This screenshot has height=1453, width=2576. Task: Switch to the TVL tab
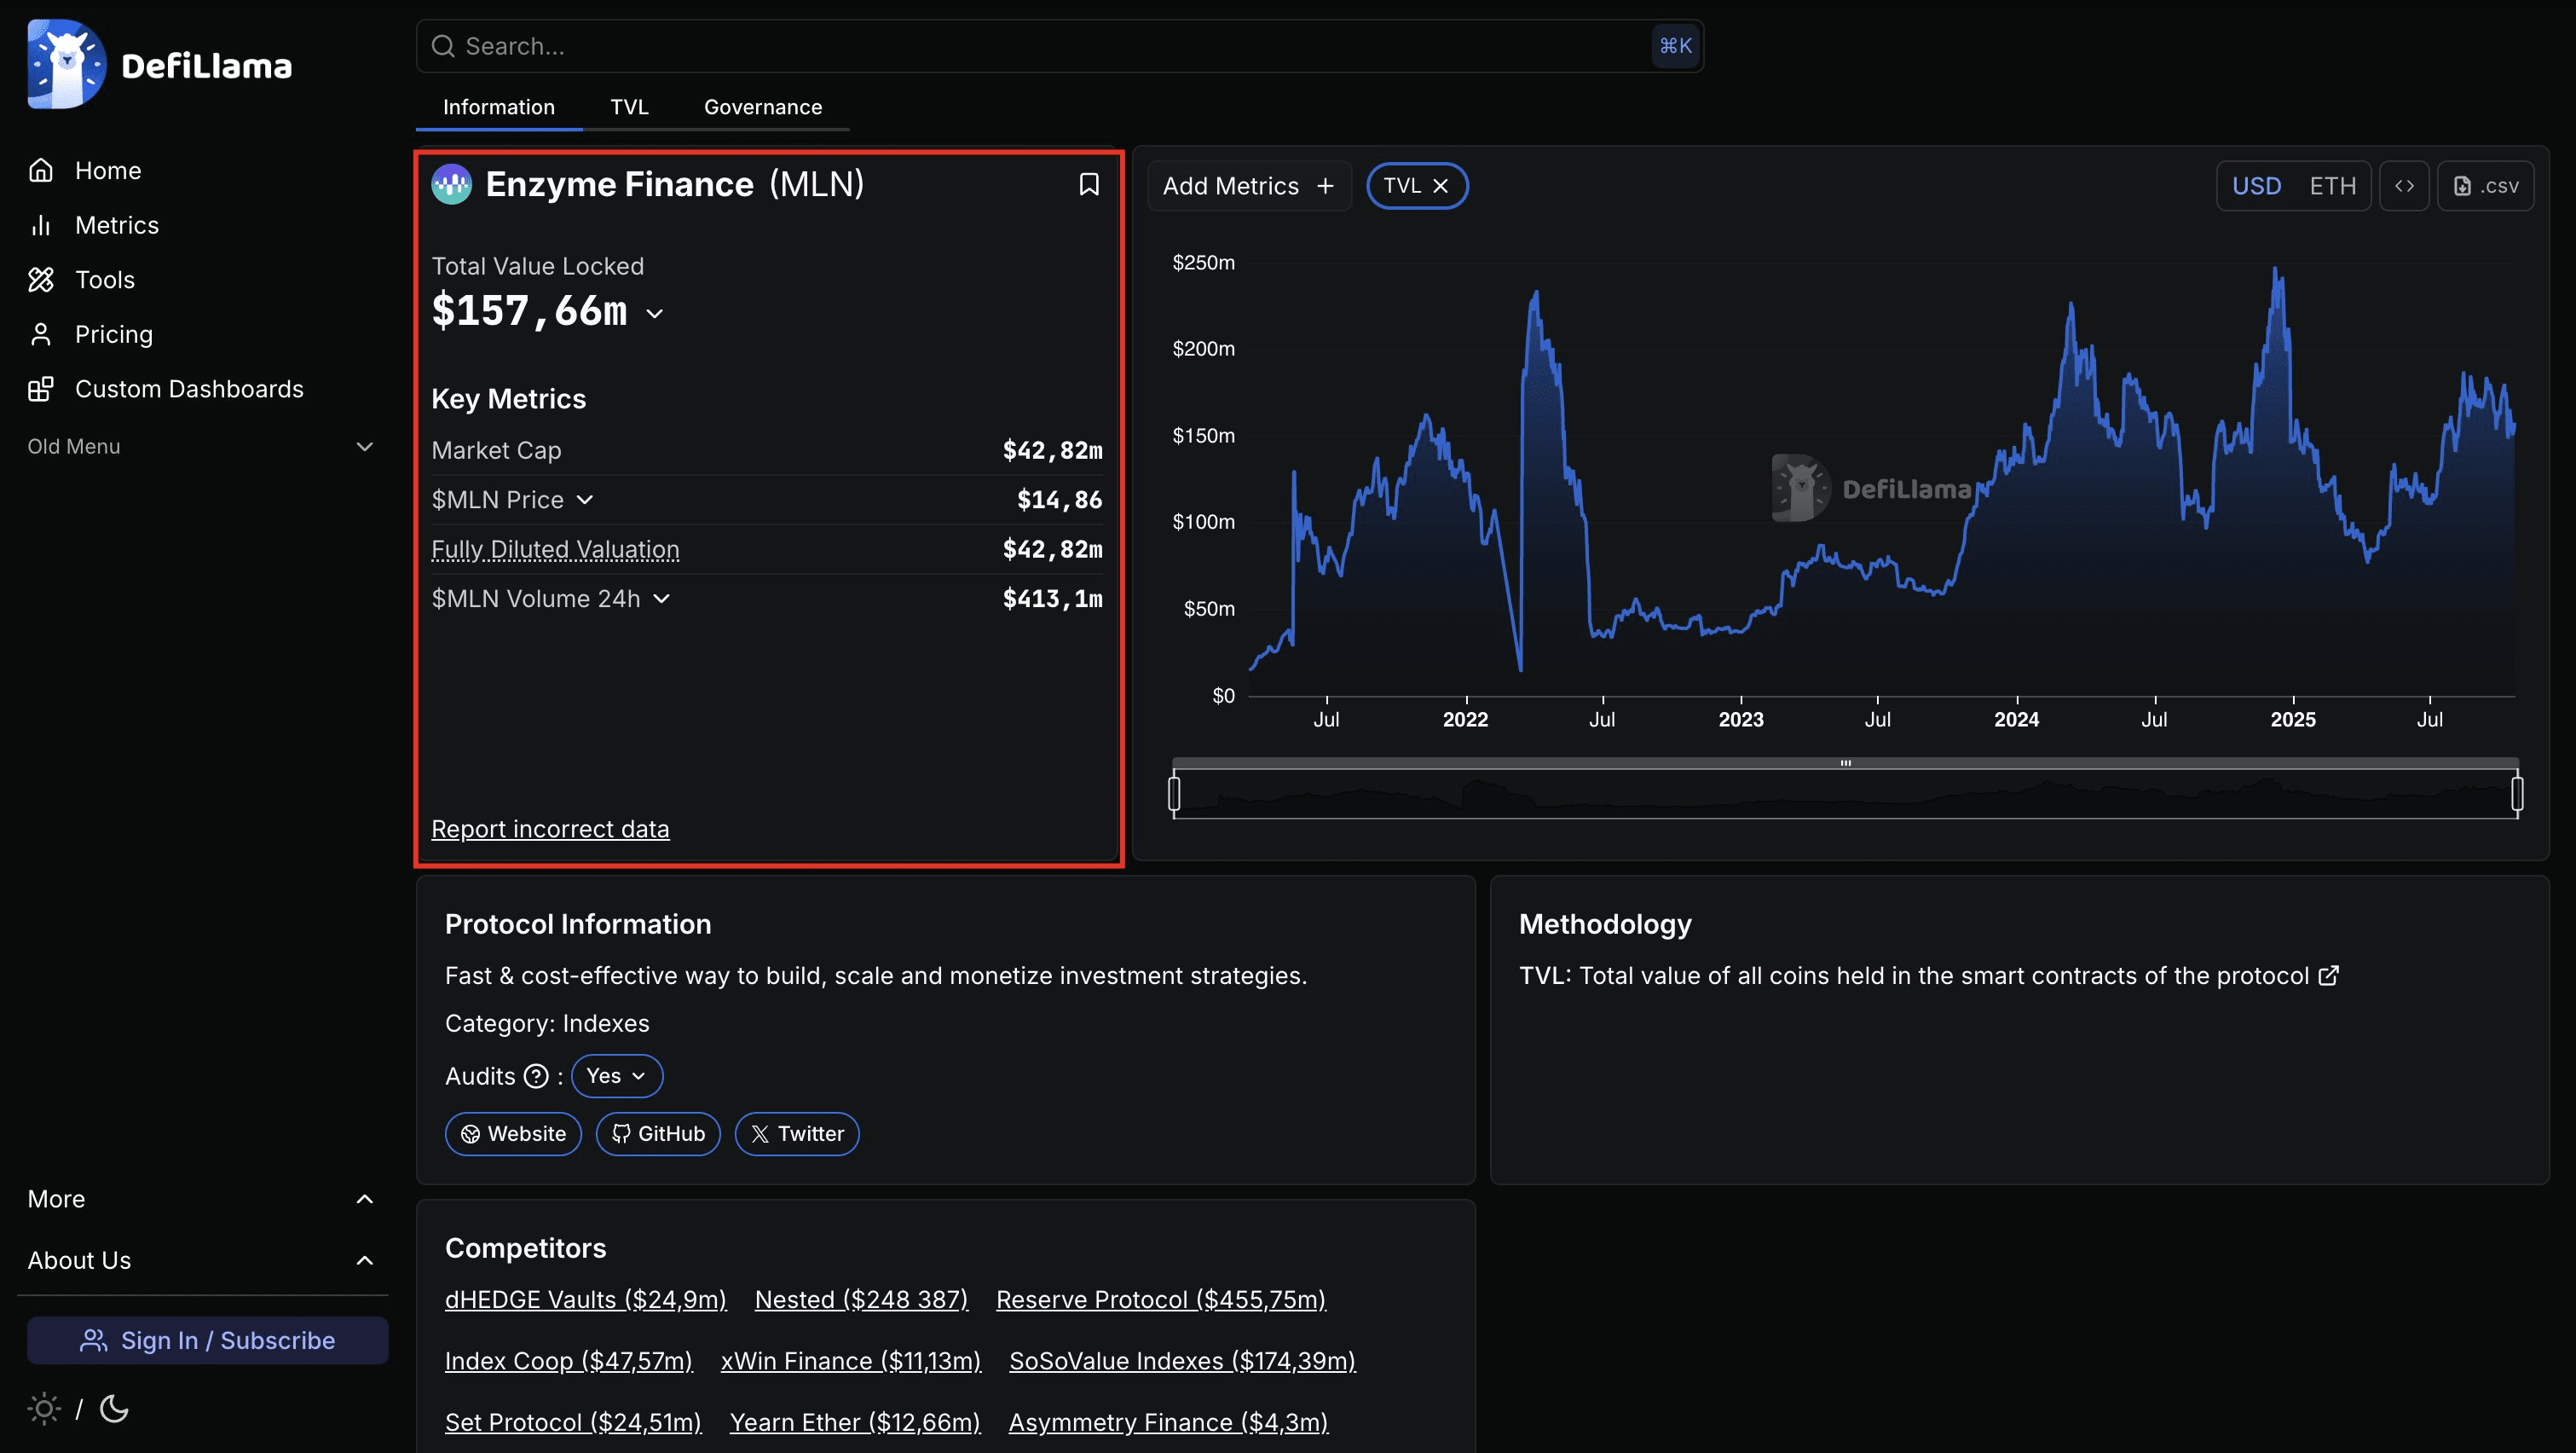click(x=629, y=107)
